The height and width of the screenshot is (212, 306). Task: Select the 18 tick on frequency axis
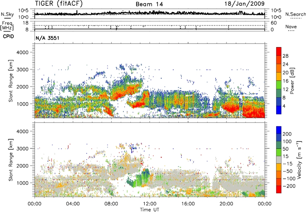pos(26,23)
